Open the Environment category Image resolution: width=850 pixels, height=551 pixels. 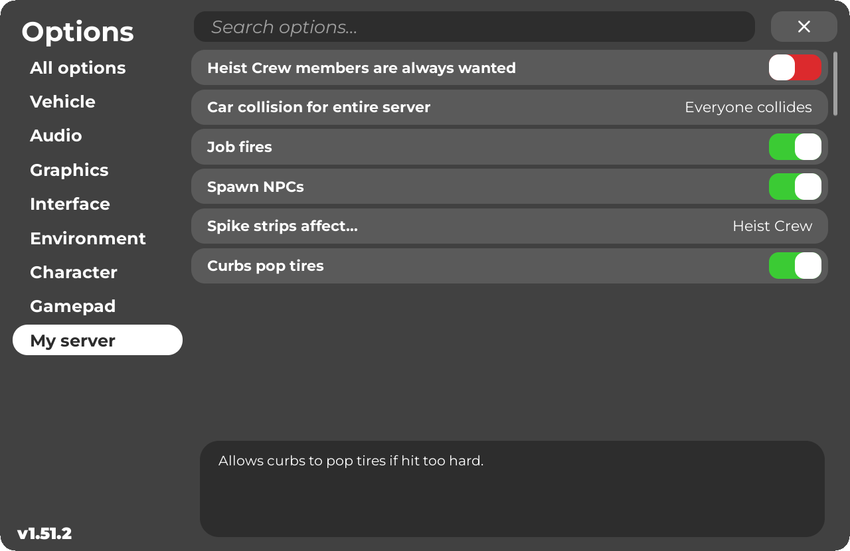click(88, 238)
